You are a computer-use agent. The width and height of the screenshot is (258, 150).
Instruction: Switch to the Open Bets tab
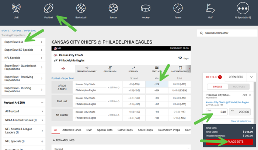pos(235,77)
